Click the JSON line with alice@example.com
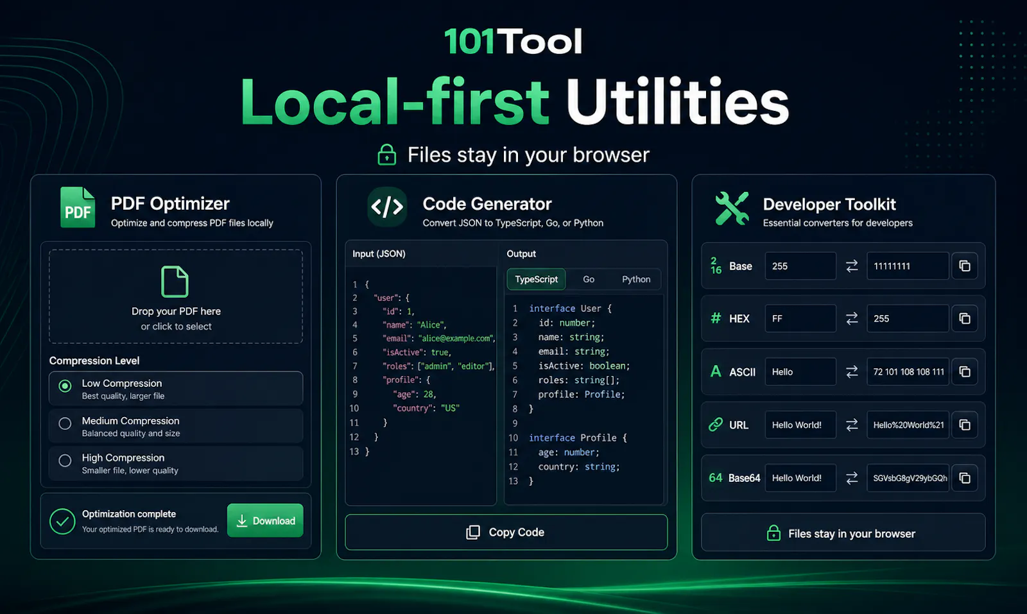This screenshot has height=614, width=1027. pos(439,338)
